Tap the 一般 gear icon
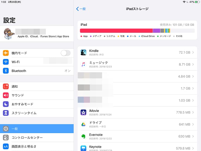The height and width of the screenshot is (151, 201). click(x=6, y=129)
